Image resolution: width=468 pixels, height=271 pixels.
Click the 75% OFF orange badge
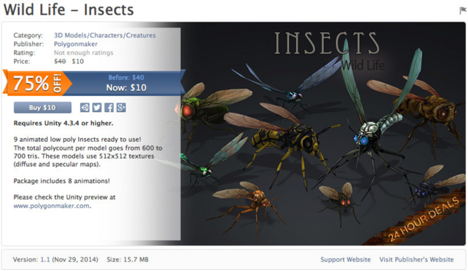37,84
